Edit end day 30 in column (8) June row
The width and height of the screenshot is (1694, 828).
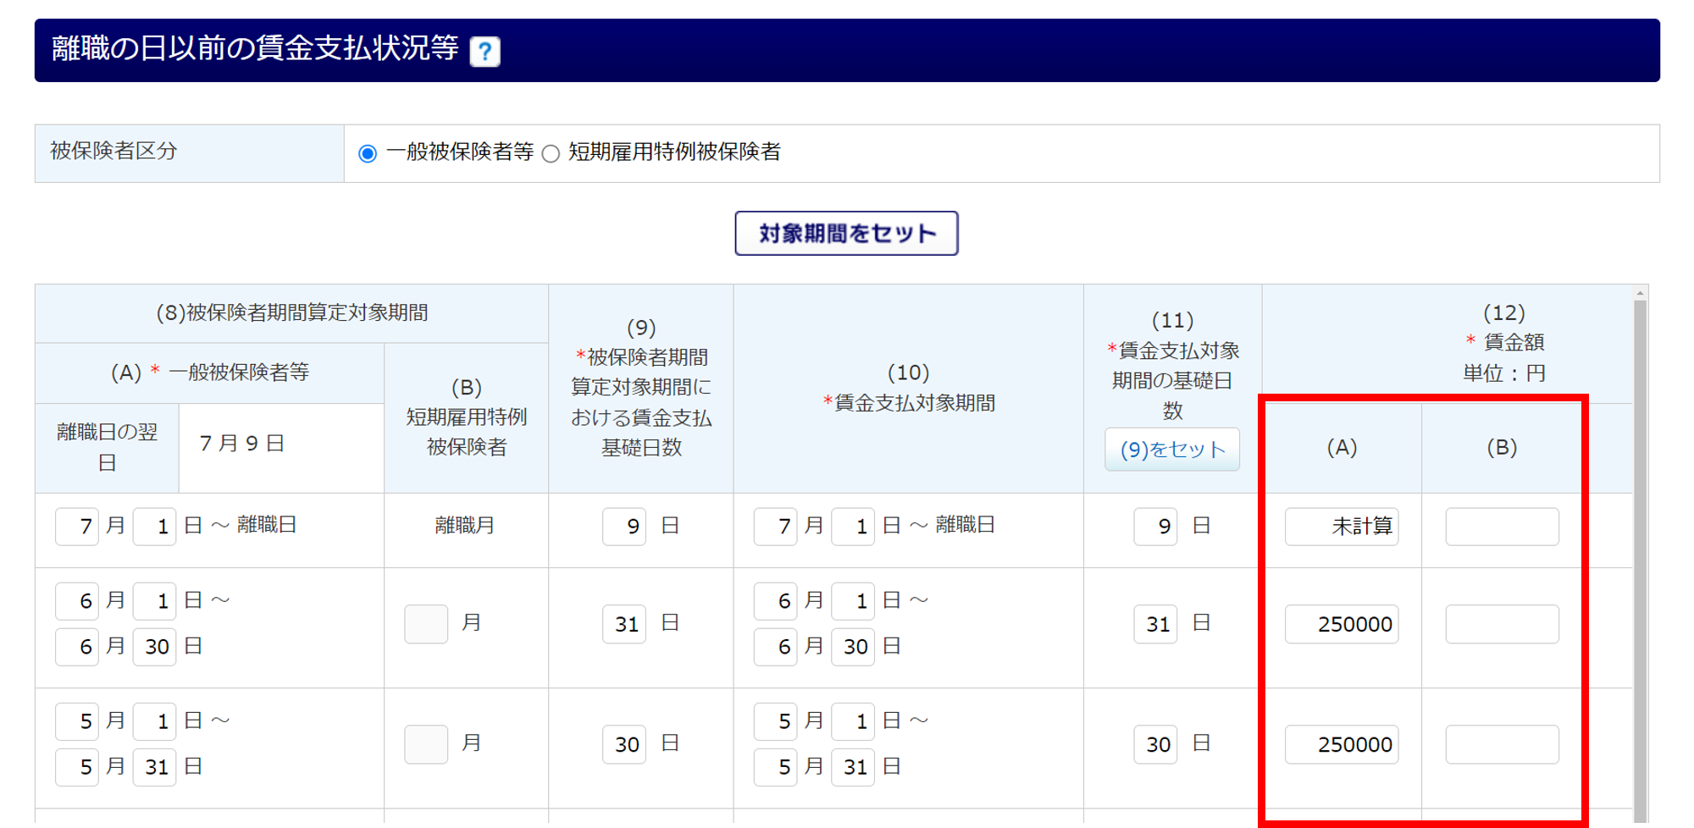point(154,647)
